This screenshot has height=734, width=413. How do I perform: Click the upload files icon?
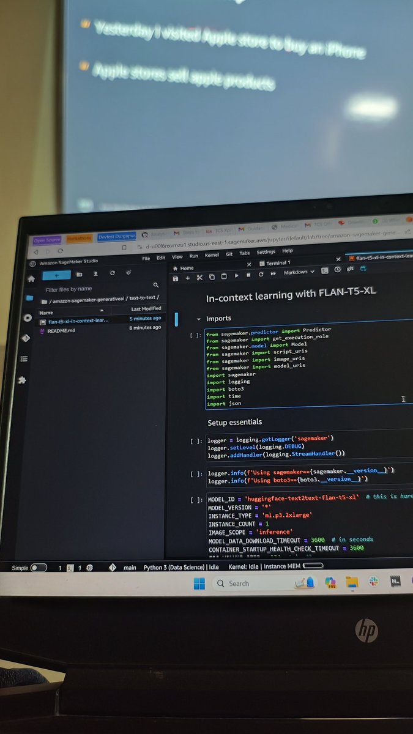(x=95, y=274)
